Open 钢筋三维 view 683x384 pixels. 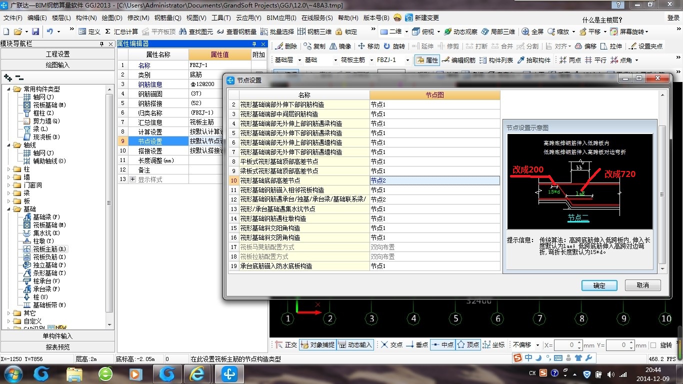pos(314,31)
